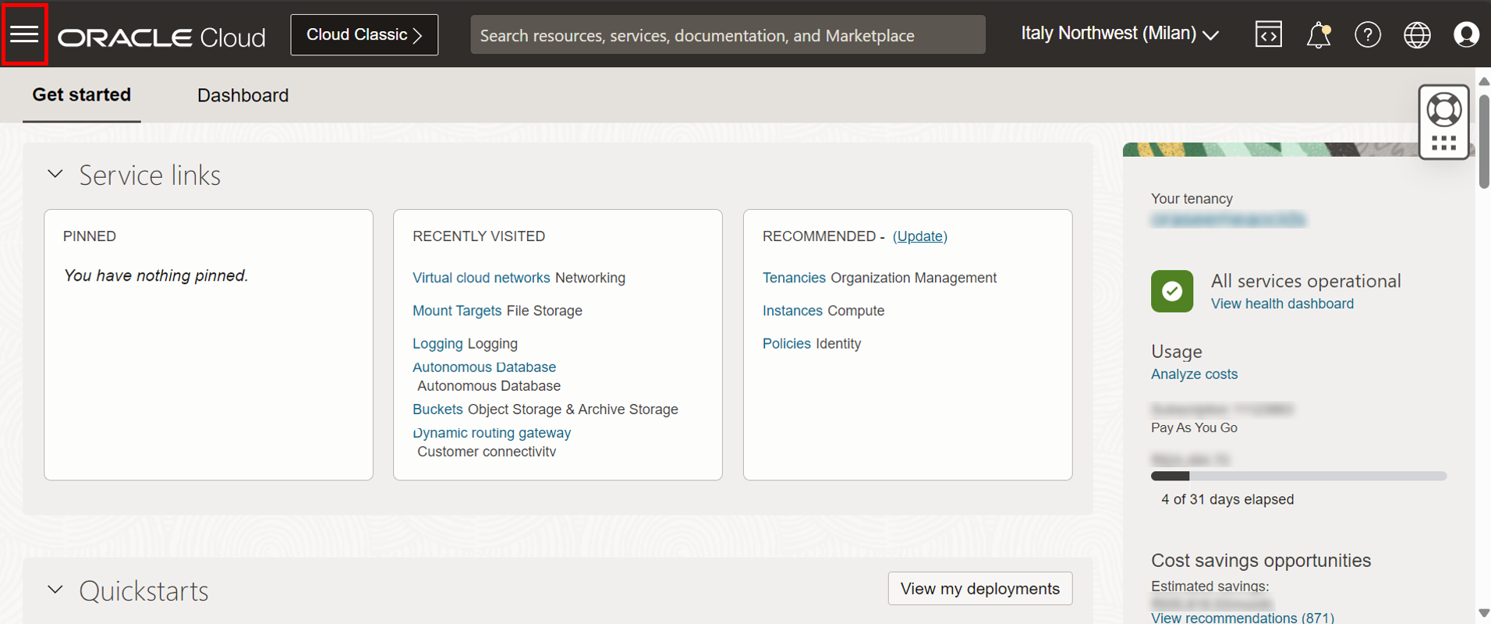
Task: Click the green services operational check icon
Action: pyautogui.click(x=1172, y=291)
